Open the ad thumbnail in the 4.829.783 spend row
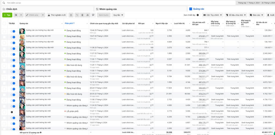275x135 pixels. [x=22, y=89]
